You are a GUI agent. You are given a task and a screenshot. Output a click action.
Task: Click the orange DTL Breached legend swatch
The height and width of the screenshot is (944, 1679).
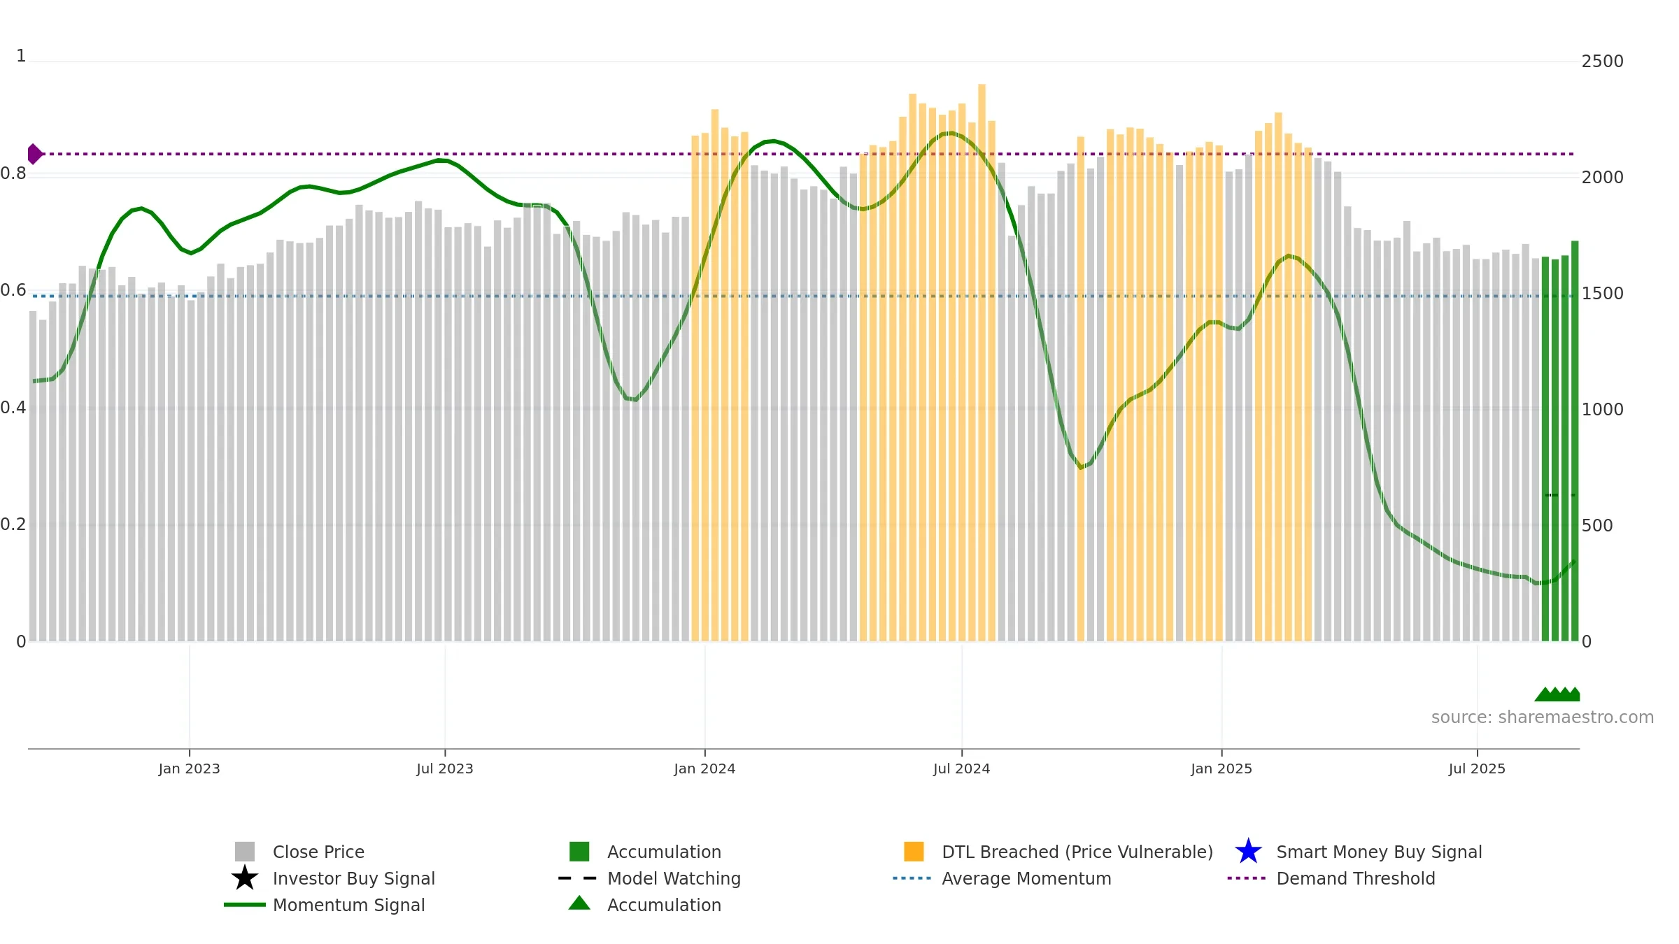tap(914, 852)
